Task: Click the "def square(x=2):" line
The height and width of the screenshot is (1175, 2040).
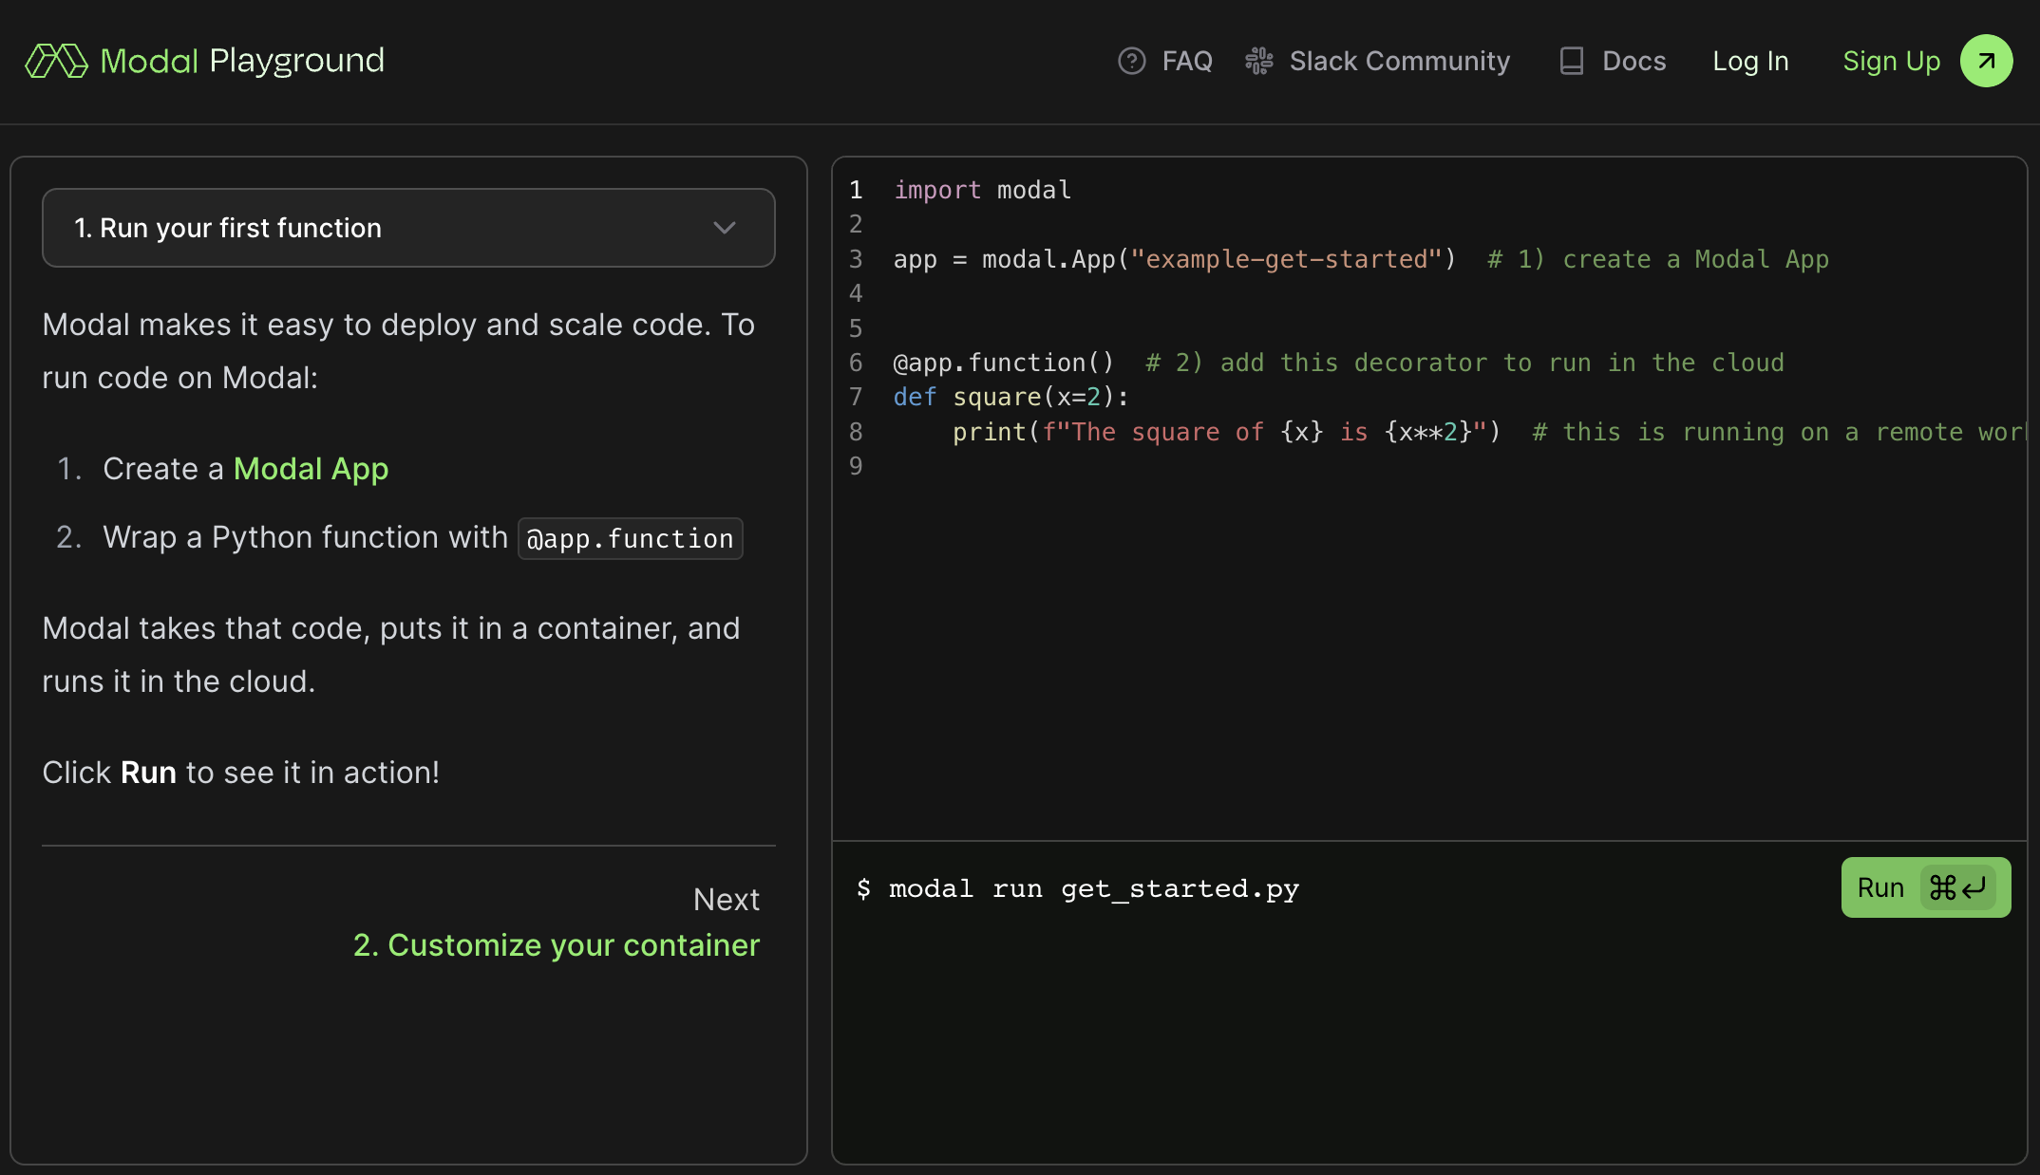Action: point(1011,397)
